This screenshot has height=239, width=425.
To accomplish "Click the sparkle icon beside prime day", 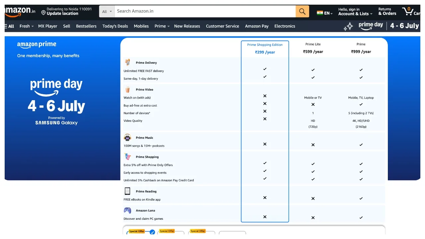I will (x=348, y=27).
